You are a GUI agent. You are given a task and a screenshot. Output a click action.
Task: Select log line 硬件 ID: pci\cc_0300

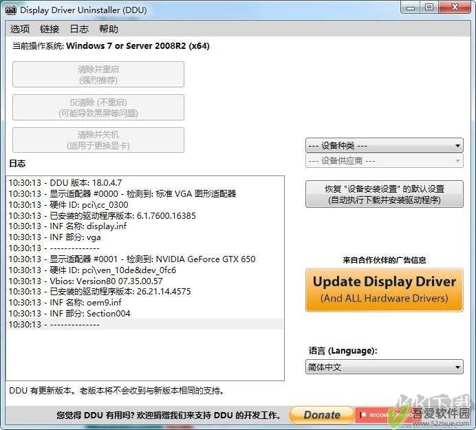point(145,204)
